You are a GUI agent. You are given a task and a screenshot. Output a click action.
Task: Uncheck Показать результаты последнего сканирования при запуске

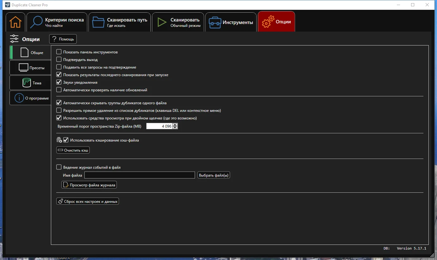[x=59, y=75]
